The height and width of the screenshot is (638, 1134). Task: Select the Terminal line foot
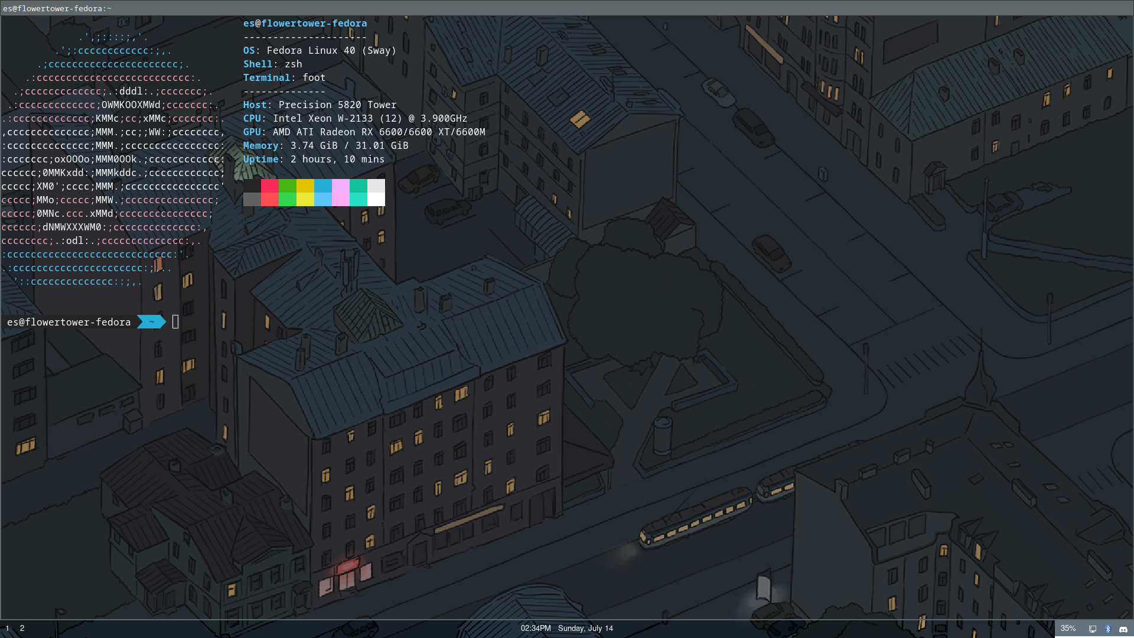pyautogui.click(x=284, y=77)
